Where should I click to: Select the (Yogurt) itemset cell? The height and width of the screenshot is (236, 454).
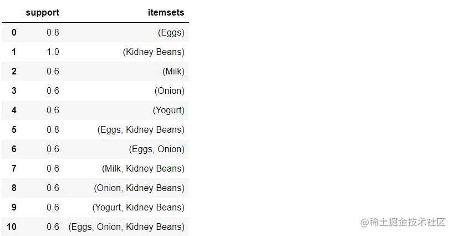[169, 110]
